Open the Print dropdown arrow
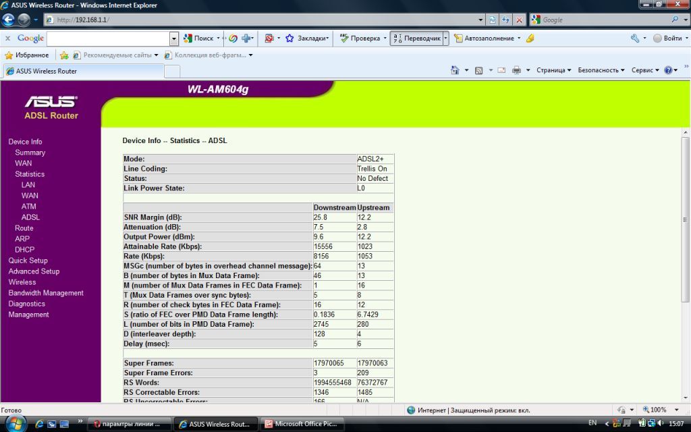The height and width of the screenshot is (432, 691). [528, 70]
